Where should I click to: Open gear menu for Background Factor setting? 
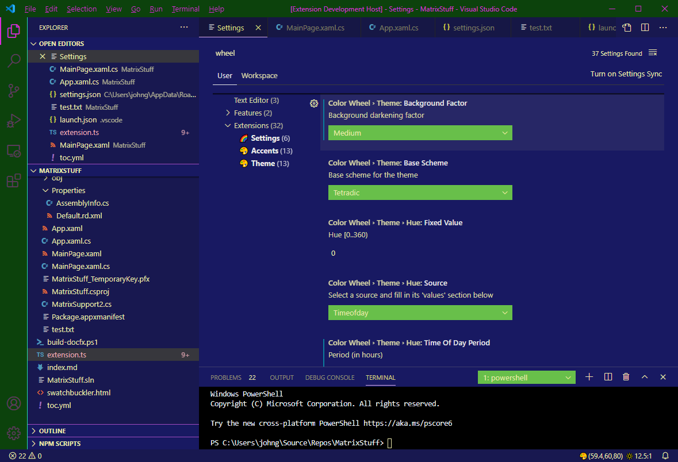pos(314,103)
